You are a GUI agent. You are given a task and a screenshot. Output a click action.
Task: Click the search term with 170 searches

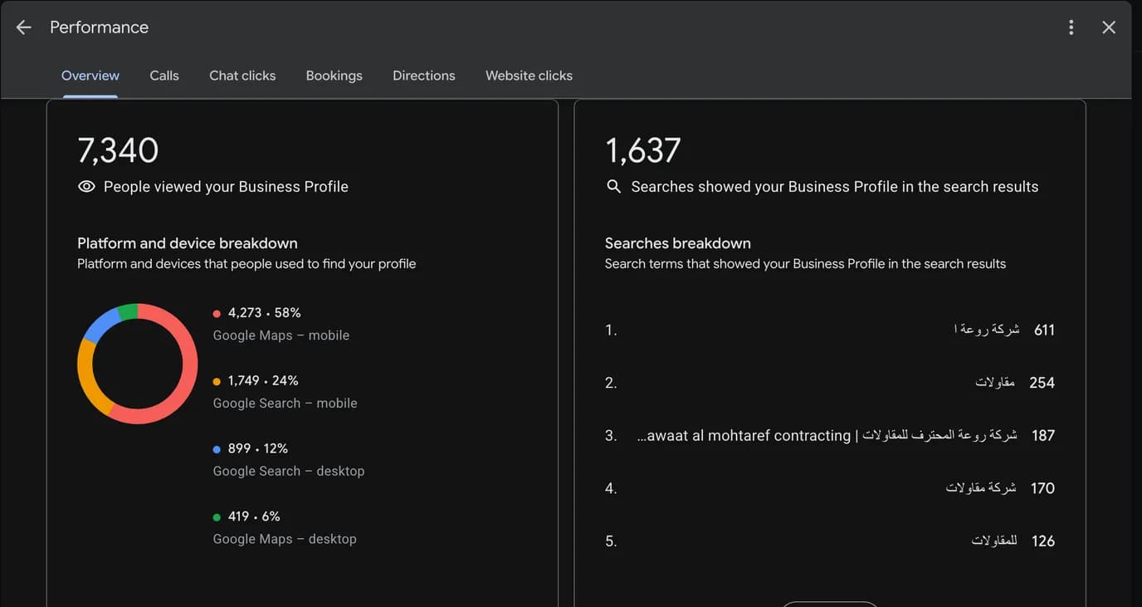point(981,488)
